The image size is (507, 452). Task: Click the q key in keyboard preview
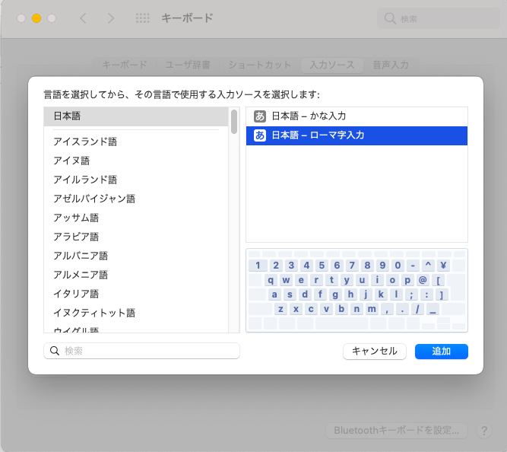[271, 280]
